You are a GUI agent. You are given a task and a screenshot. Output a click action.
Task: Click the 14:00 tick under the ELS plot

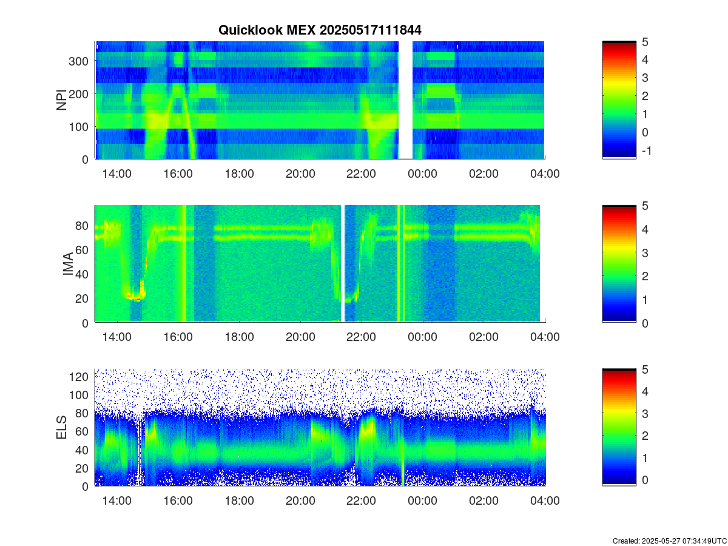116,501
